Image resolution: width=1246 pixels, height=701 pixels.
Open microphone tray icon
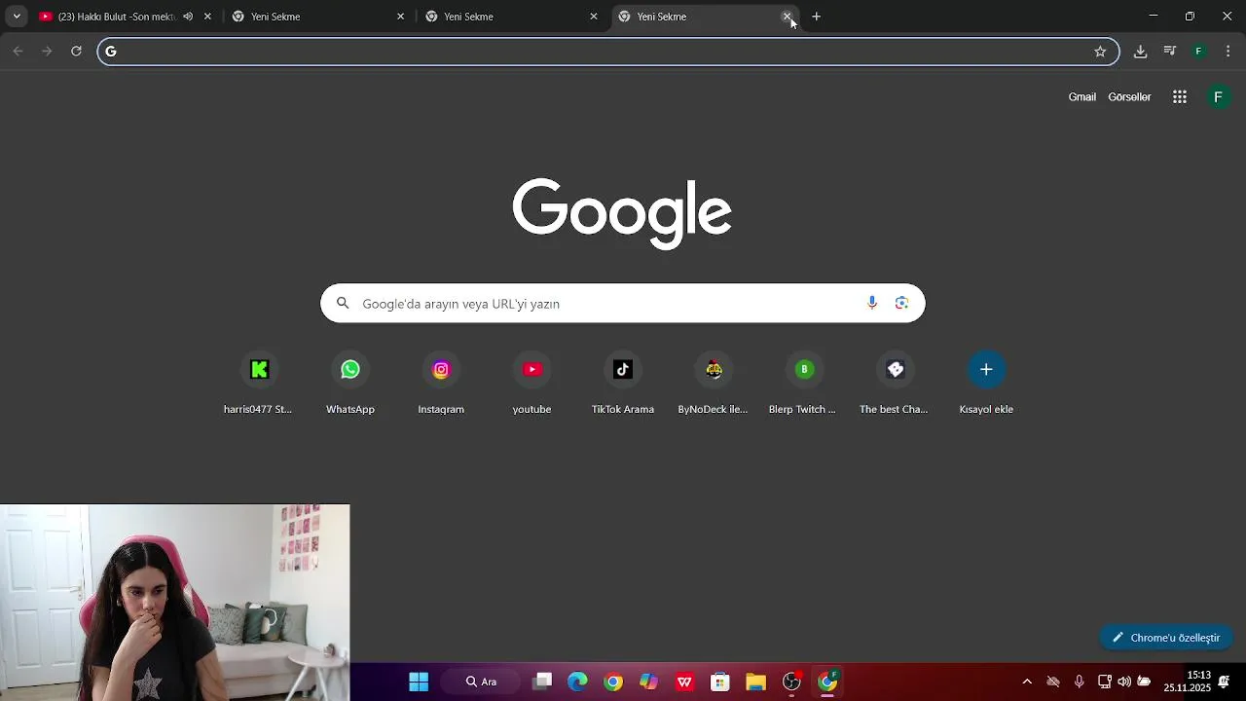(x=1079, y=682)
